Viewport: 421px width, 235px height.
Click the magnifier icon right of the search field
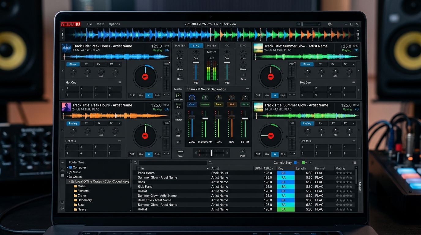click(210, 163)
